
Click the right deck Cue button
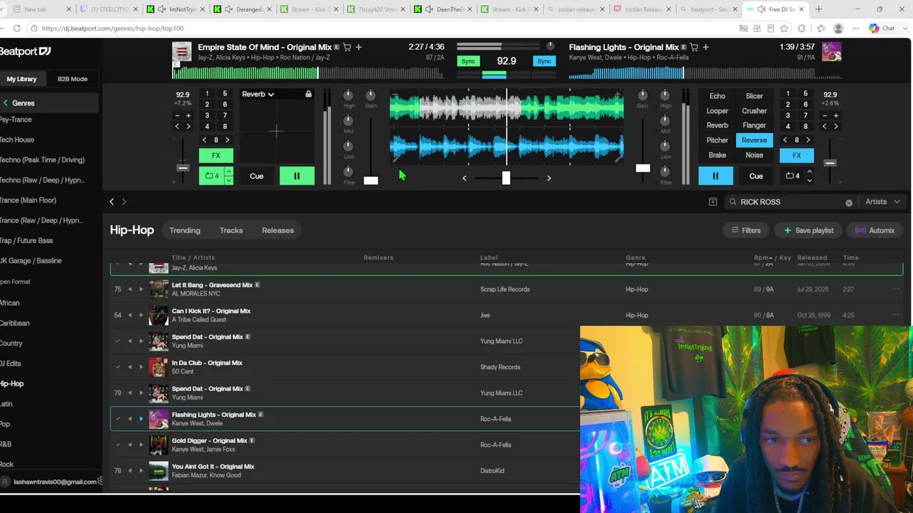[x=756, y=176]
